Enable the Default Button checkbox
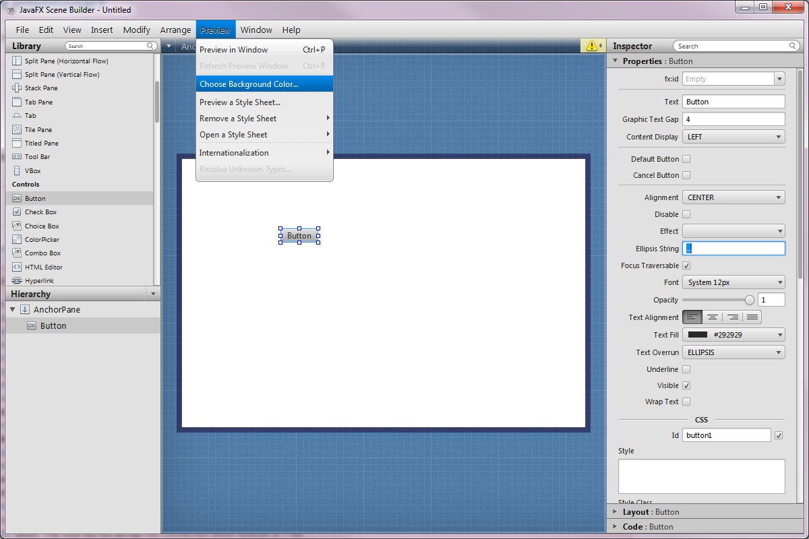The image size is (809, 539). pos(686,160)
